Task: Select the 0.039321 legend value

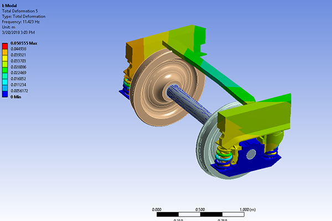Action: pos(18,55)
